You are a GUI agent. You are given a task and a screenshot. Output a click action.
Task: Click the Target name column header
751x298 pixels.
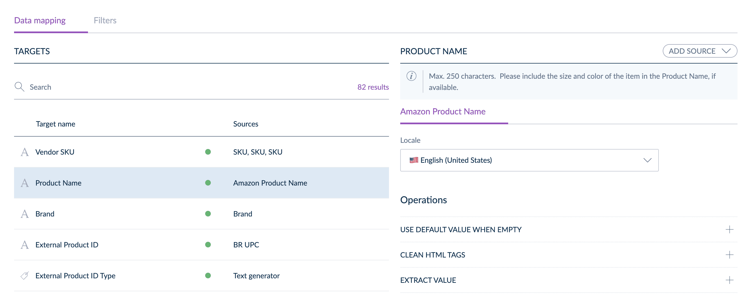pyautogui.click(x=55, y=124)
